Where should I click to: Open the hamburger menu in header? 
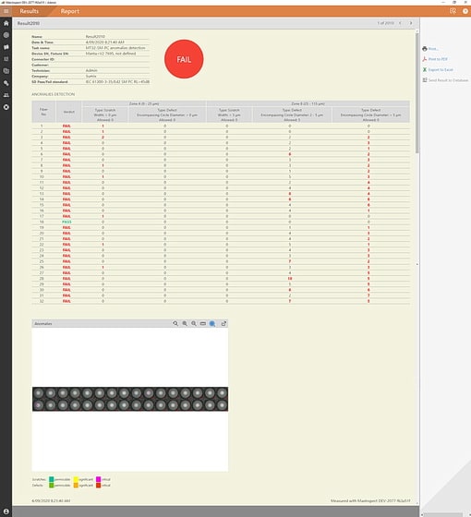[x=6, y=11]
